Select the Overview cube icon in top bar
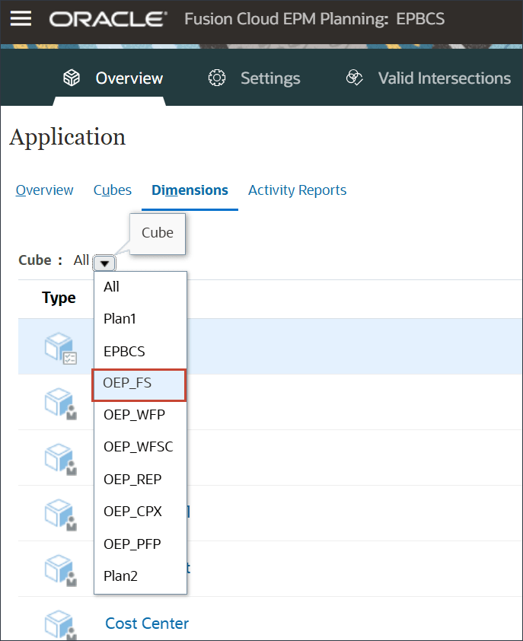 [72, 78]
